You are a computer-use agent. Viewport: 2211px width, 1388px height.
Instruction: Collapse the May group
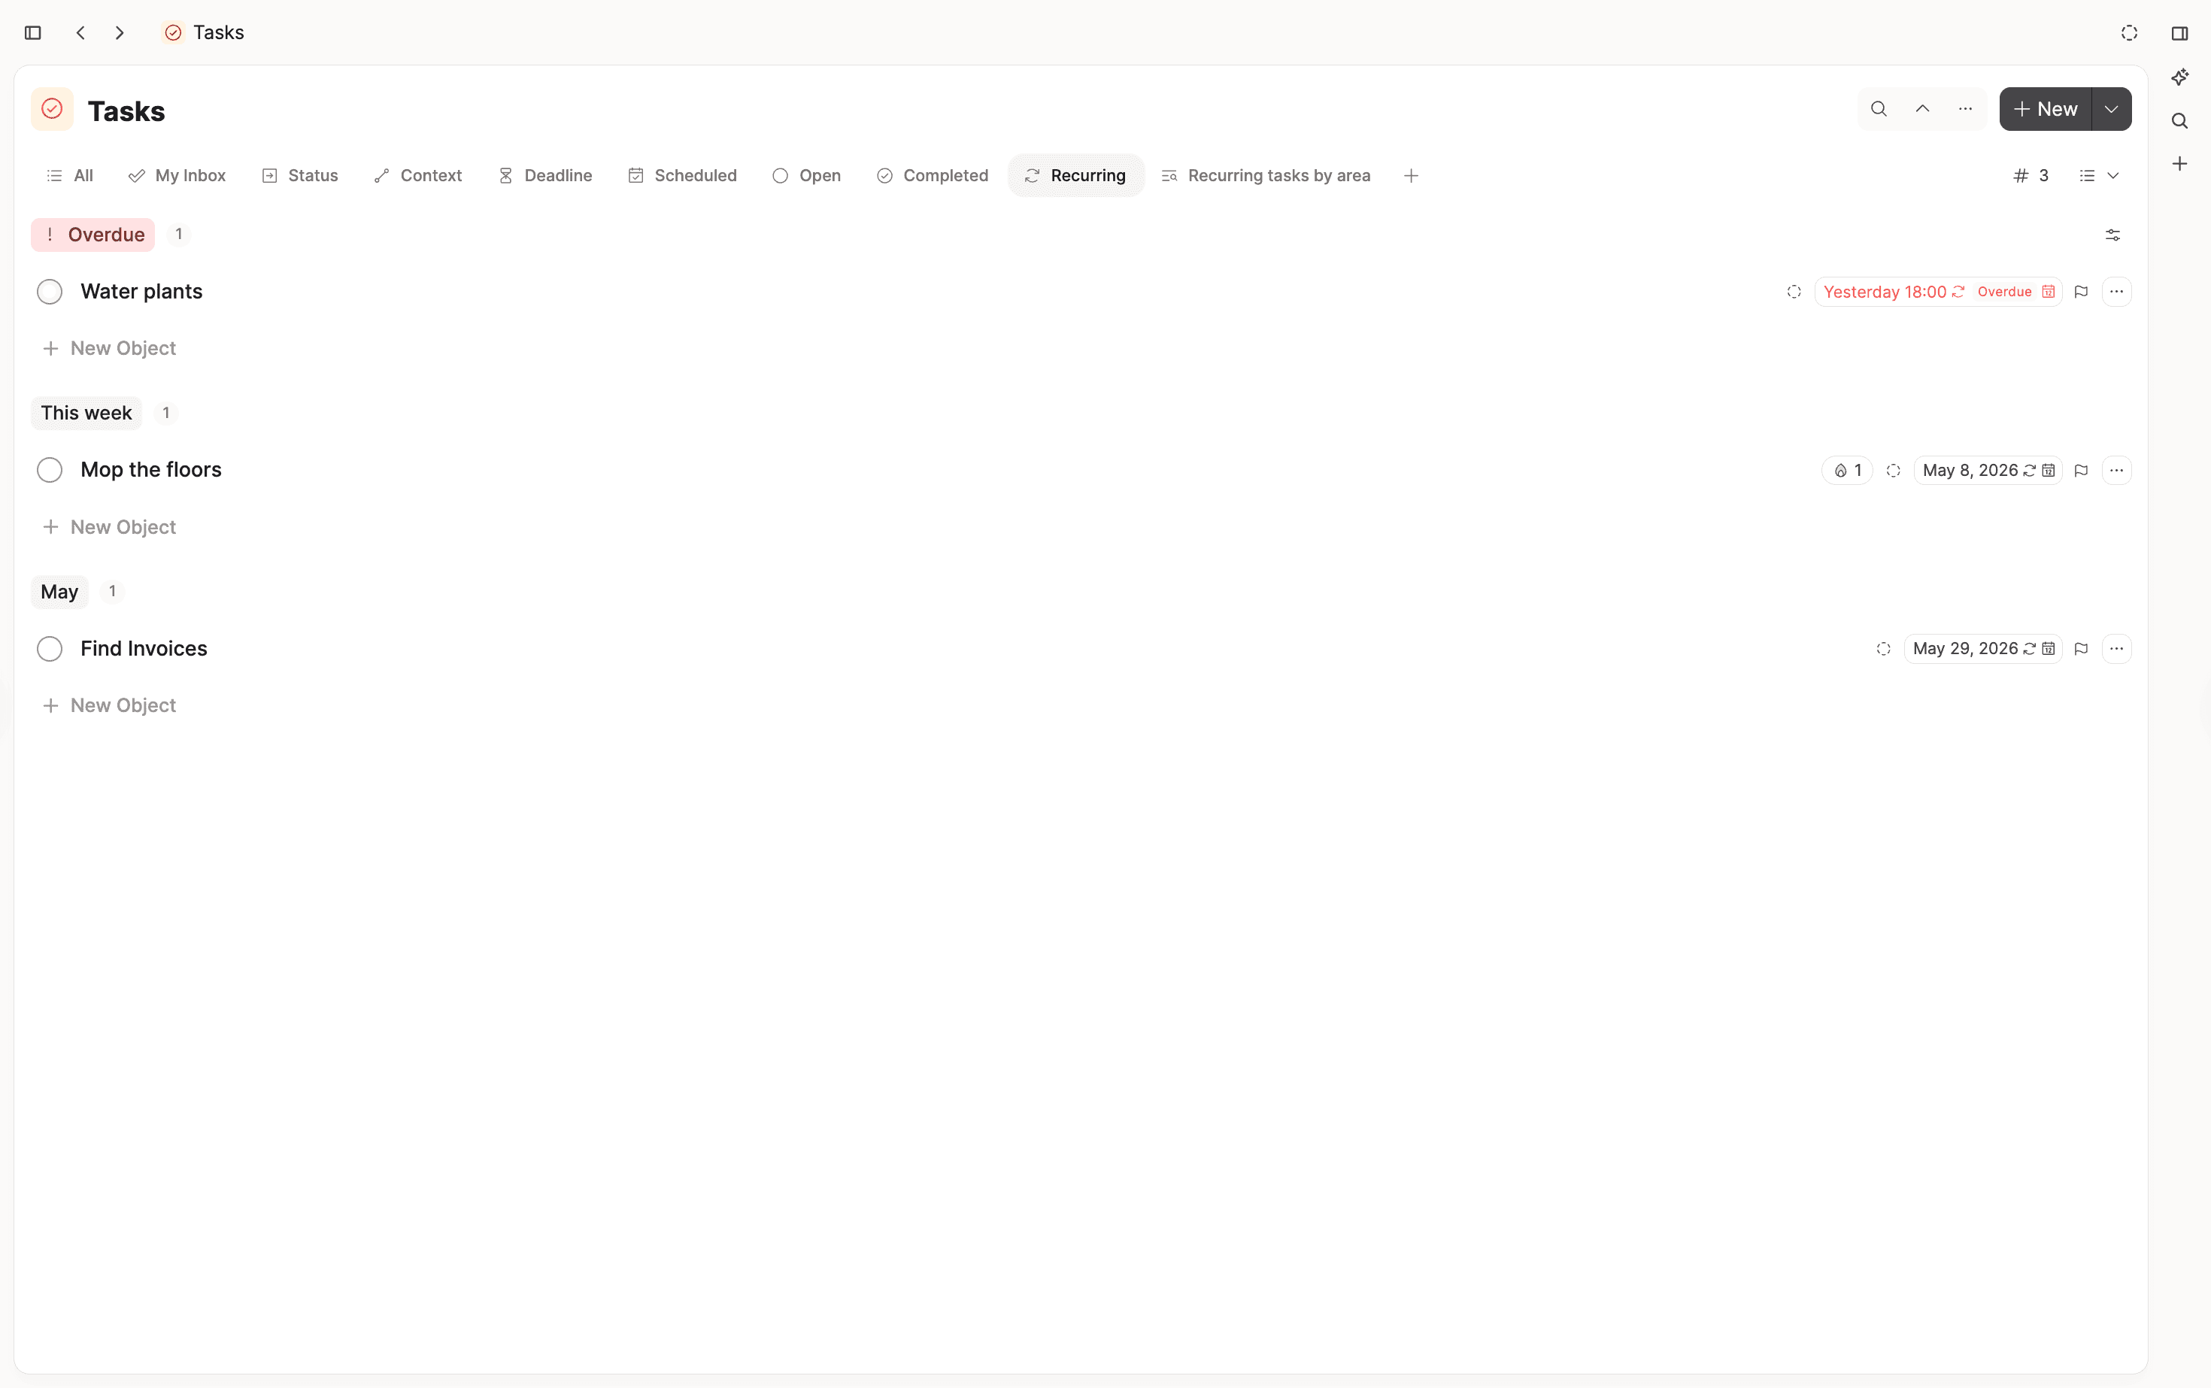tap(59, 592)
